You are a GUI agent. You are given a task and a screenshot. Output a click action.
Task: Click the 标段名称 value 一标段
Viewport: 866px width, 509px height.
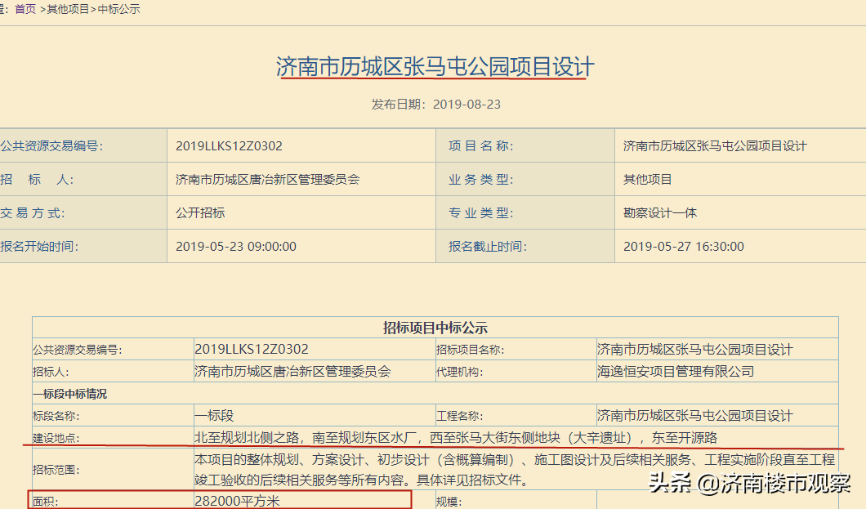(214, 415)
